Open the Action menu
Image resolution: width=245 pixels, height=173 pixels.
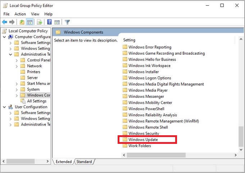point(20,14)
